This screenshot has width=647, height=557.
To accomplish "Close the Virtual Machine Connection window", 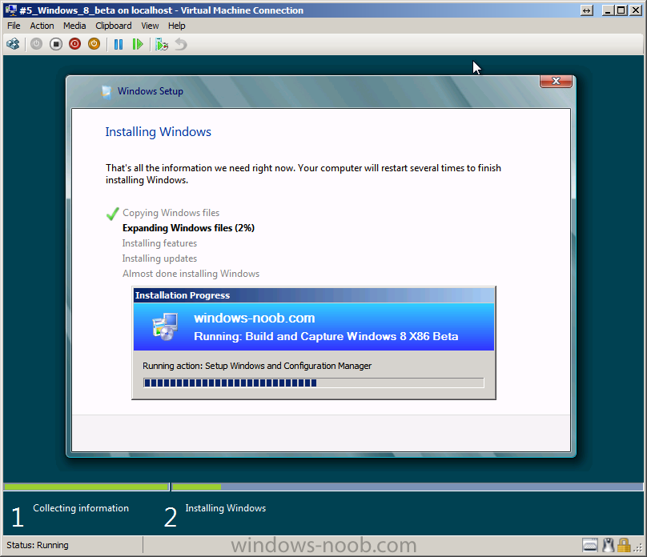I will tap(636, 10).
